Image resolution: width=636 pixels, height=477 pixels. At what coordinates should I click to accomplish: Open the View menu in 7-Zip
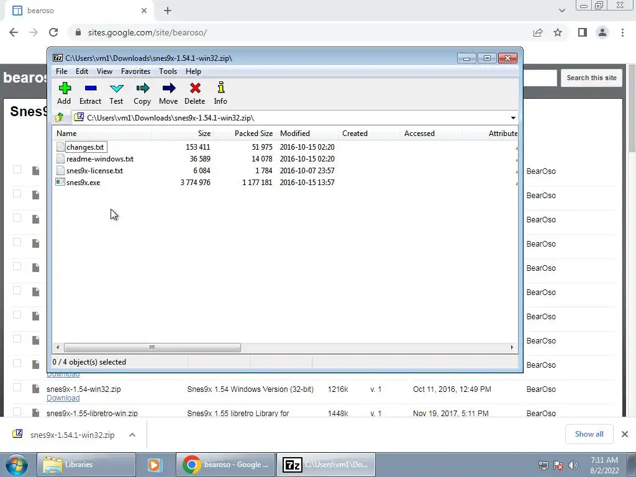click(x=104, y=71)
